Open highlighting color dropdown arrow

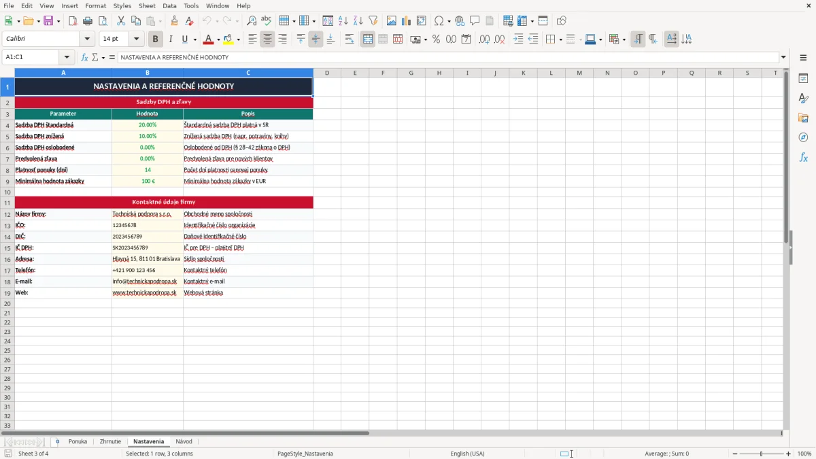239,39
